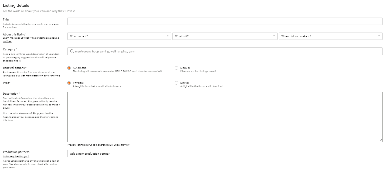This screenshot has width=387, height=174.
Task: Pick the Digital type radio button
Action: 176,83
